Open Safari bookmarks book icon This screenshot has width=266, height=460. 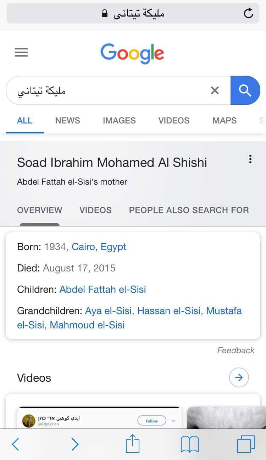point(190,445)
